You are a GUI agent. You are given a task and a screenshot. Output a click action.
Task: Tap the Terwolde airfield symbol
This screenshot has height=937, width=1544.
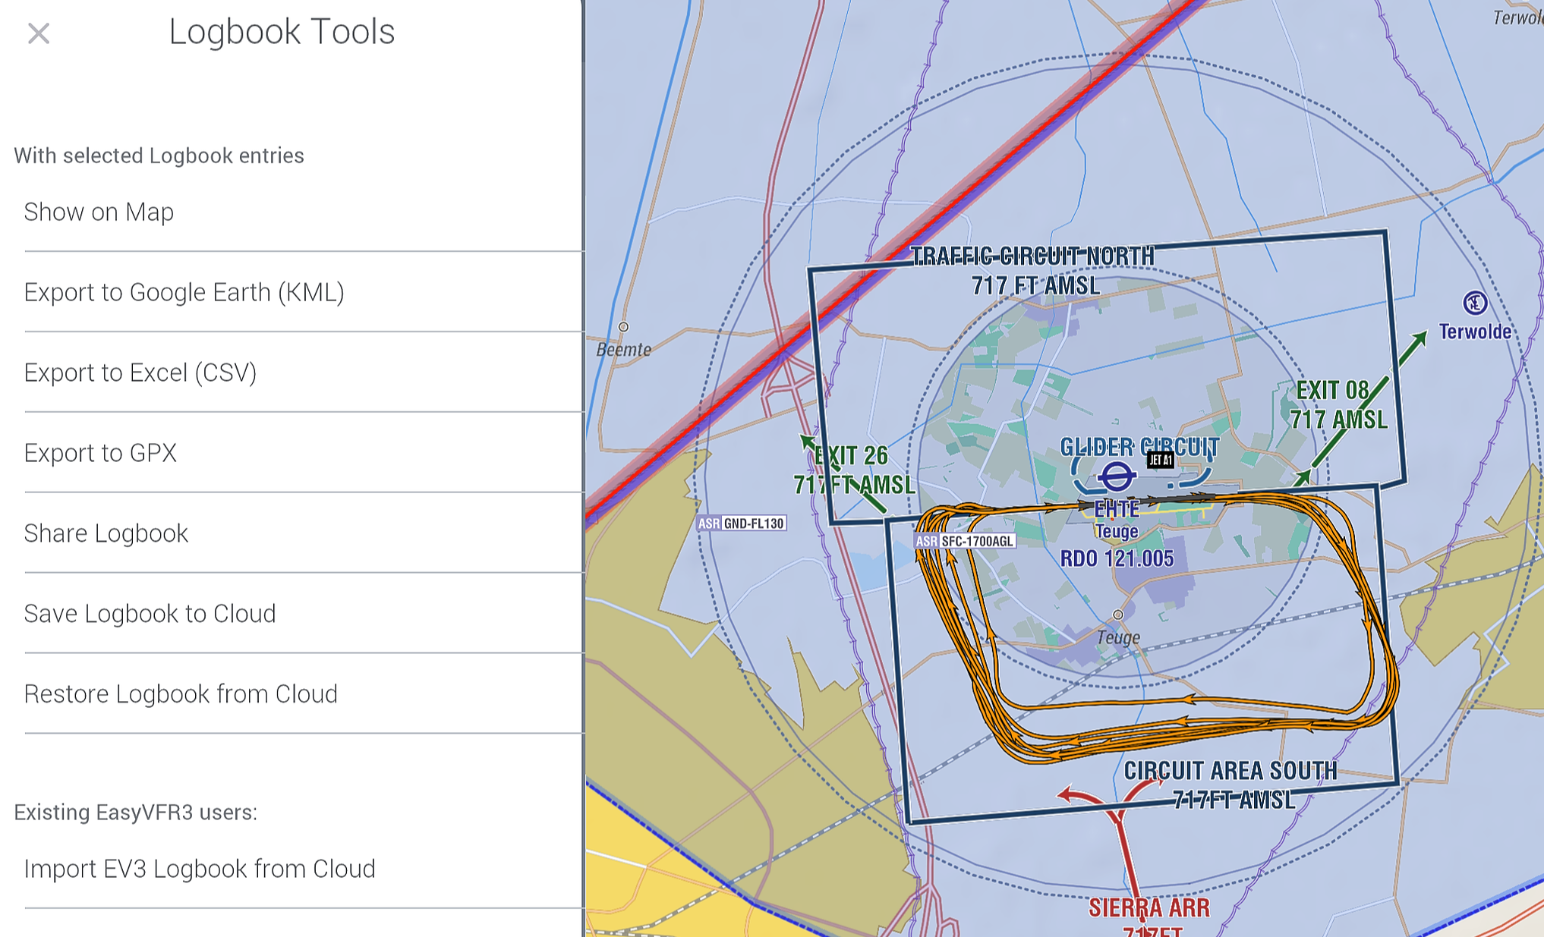(x=1475, y=303)
